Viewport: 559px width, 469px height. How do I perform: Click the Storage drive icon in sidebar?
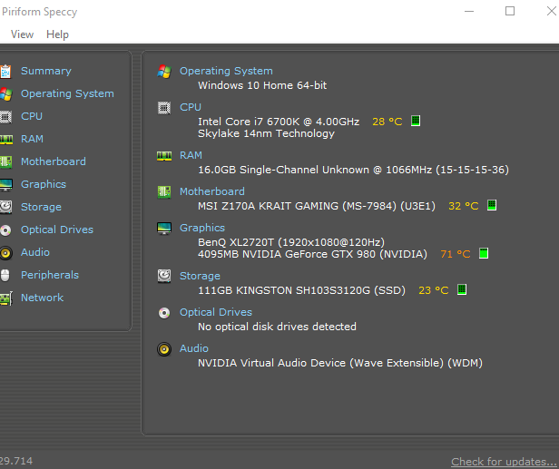[x=5, y=207]
